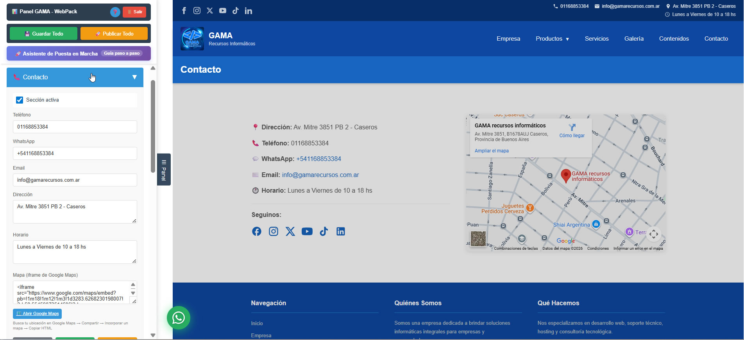The image size is (744, 340).
Task: Click into the Teléfono input field
Action: click(75, 127)
